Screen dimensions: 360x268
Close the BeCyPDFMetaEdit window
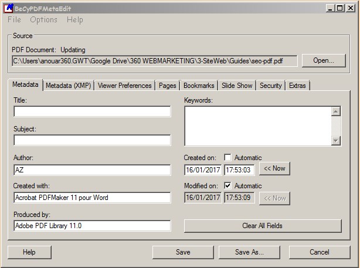[x=351, y=8]
